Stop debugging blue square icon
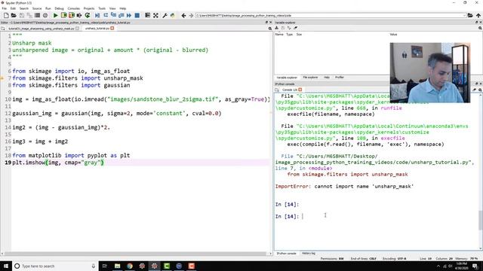 pos(137,15)
